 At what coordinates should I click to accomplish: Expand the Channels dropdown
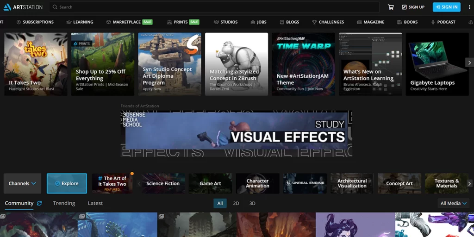point(22,183)
